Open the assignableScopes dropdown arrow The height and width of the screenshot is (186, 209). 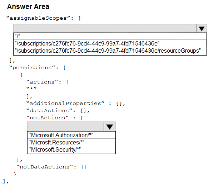tap(201, 28)
